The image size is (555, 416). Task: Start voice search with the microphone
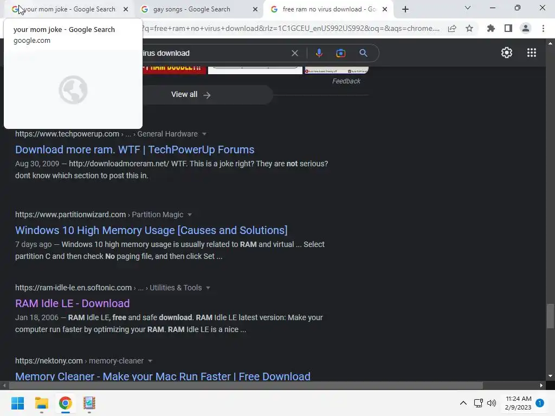(319, 53)
